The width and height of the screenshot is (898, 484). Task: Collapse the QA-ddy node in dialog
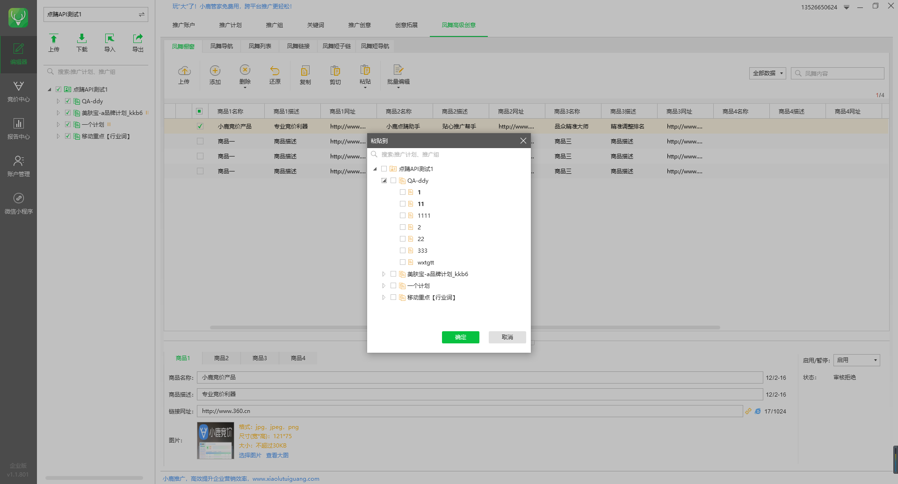pos(384,180)
